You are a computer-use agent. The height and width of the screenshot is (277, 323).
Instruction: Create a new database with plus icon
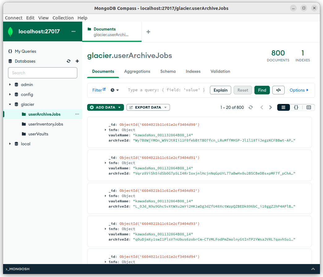[77, 61]
